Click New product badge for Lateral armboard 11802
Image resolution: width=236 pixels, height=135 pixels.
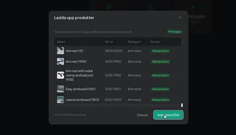(160, 100)
